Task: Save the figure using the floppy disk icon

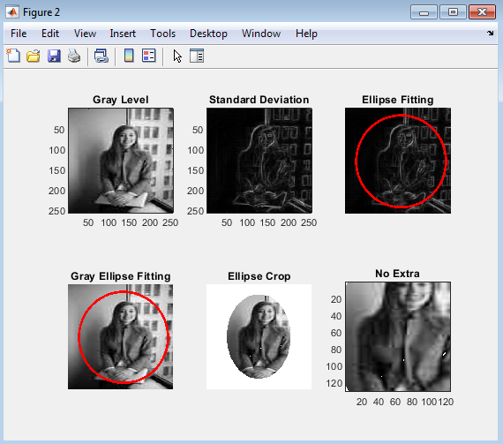Action: pos(54,56)
